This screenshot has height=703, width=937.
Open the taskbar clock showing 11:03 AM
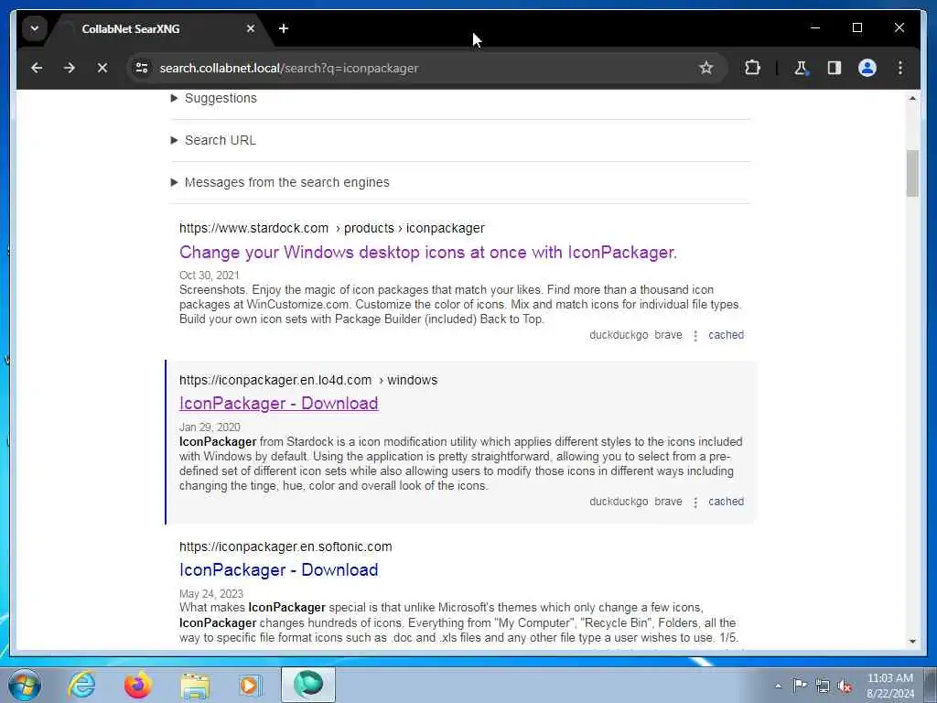coord(889,685)
